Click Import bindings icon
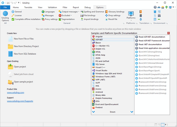This screenshot has width=177, height=127. 82,19
